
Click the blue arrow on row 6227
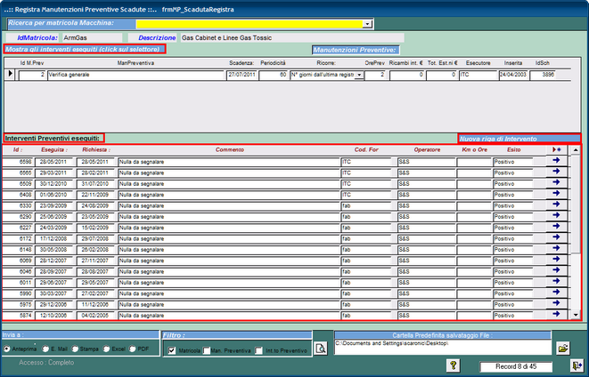tap(556, 227)
